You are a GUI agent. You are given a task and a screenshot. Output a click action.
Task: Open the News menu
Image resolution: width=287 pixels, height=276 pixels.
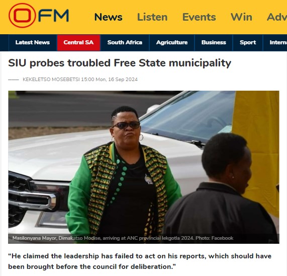click(x=109, y=17)
